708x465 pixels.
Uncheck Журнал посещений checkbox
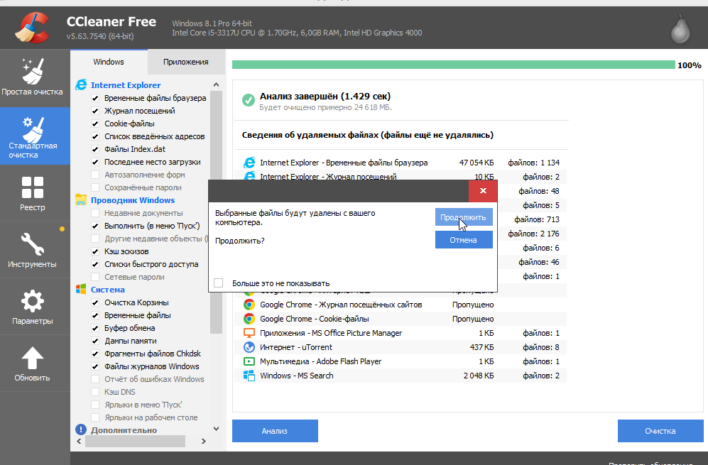pyautogui.click(x=95, y=111)
